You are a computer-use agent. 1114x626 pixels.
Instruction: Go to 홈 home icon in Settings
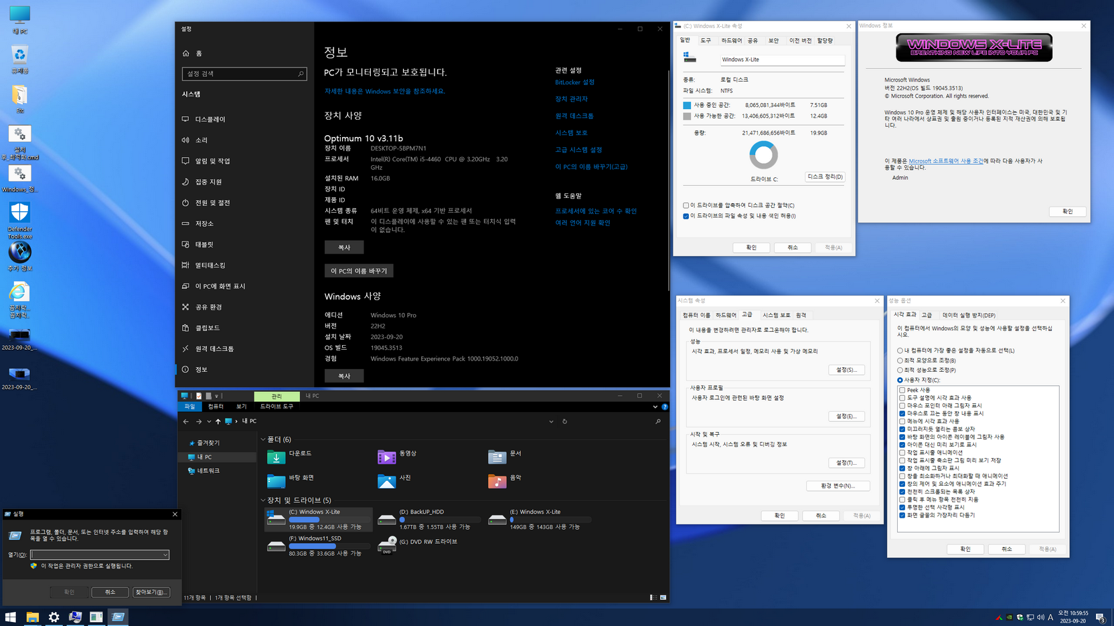(186, 53)
